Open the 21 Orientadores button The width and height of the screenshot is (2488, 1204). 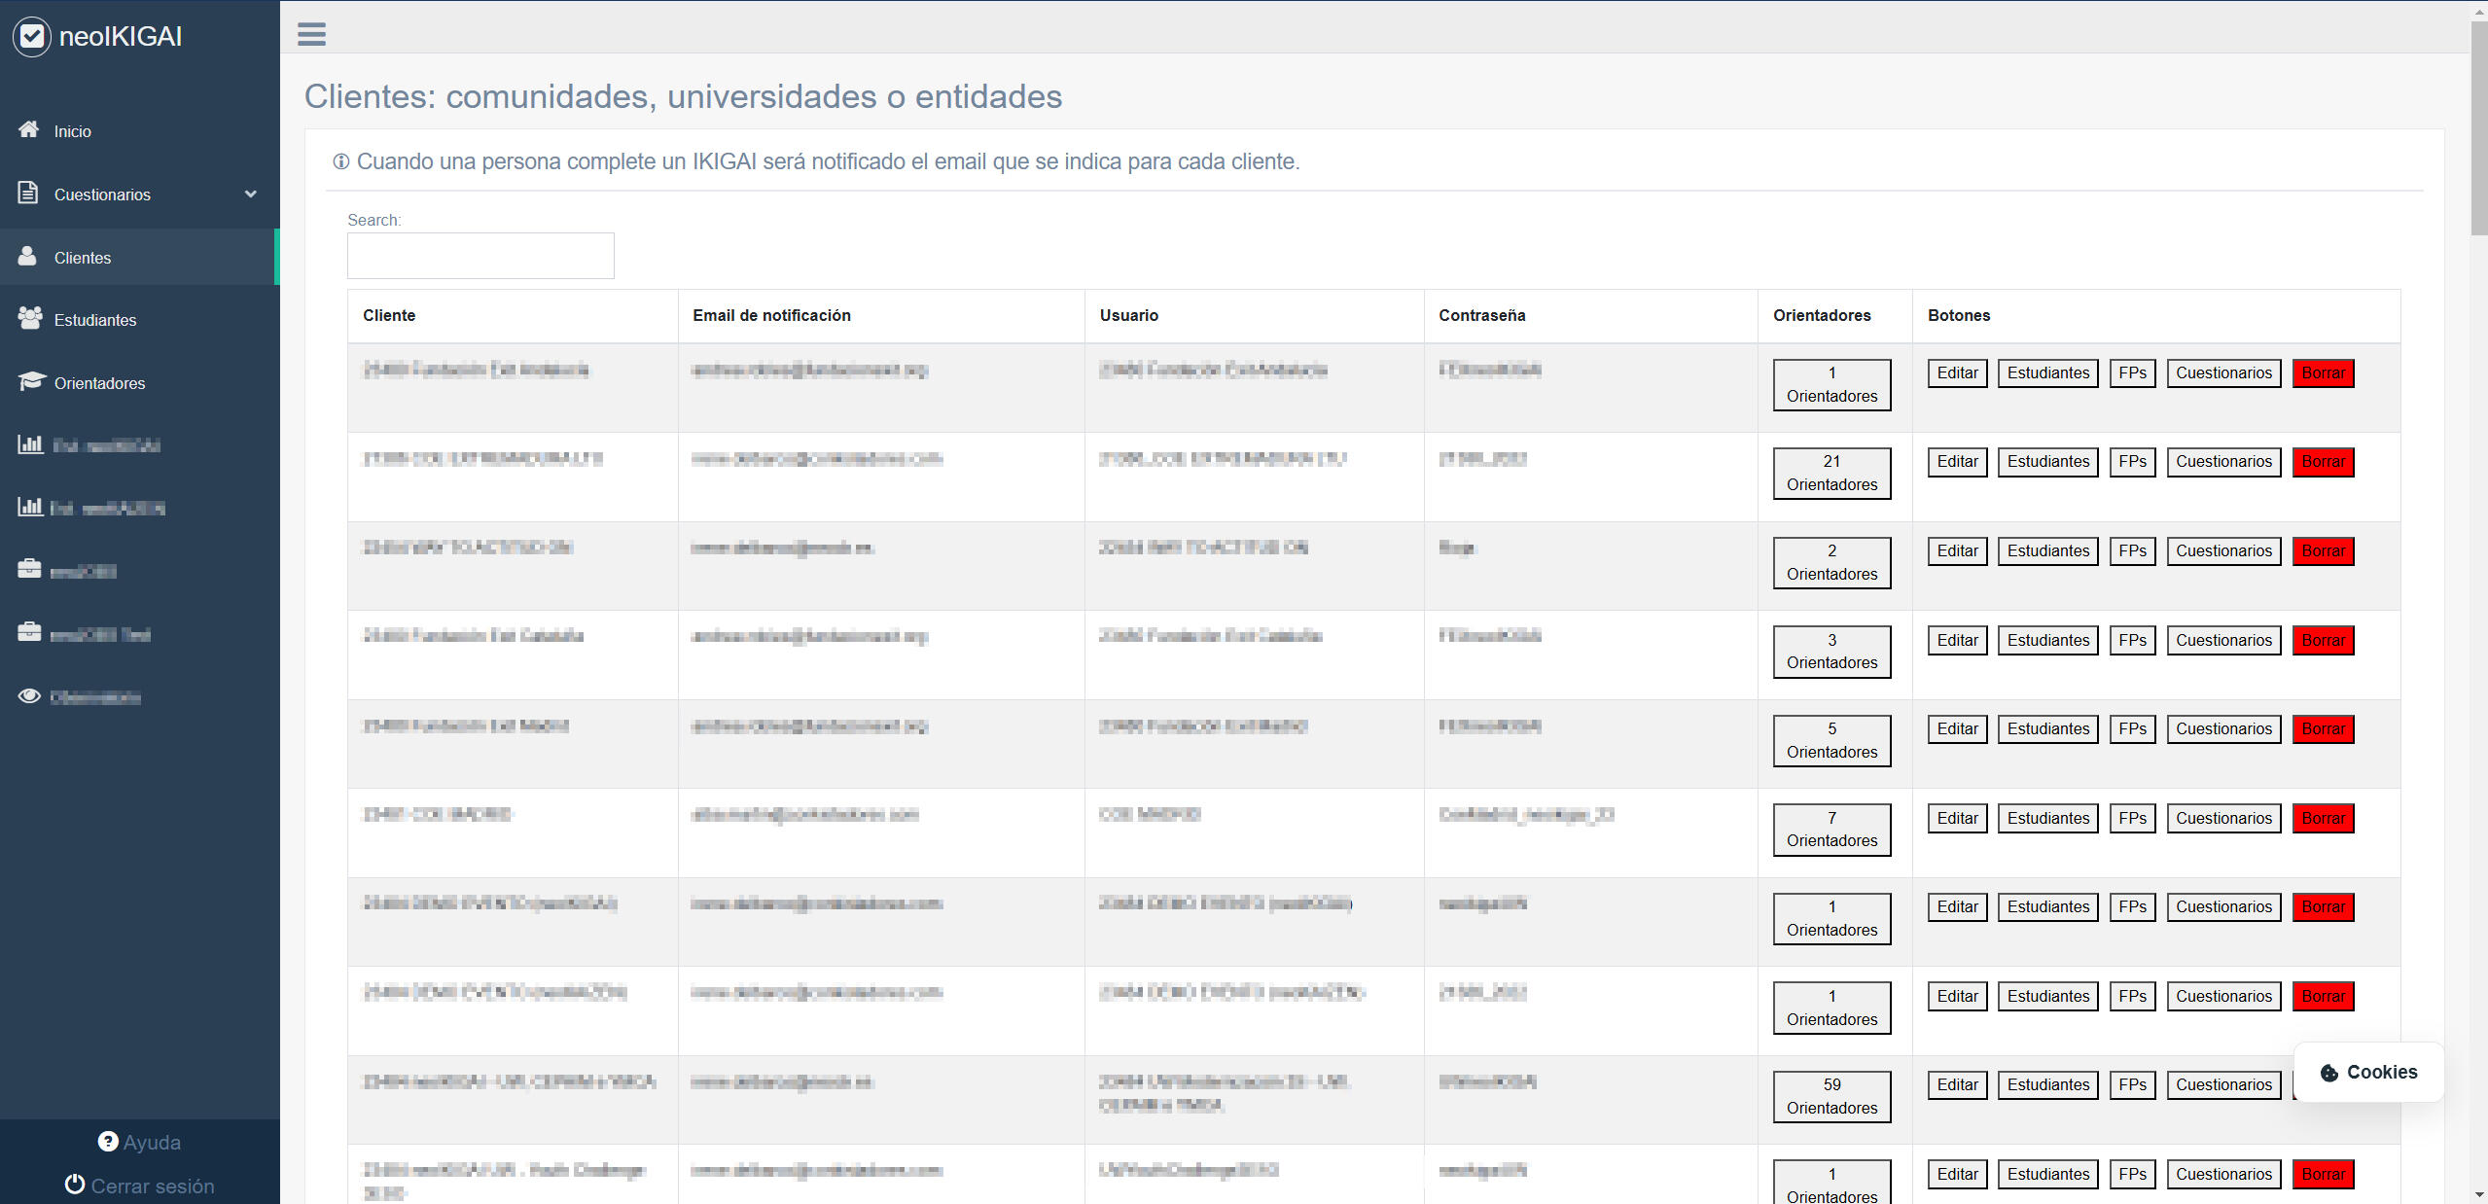tap(1830, 473)
